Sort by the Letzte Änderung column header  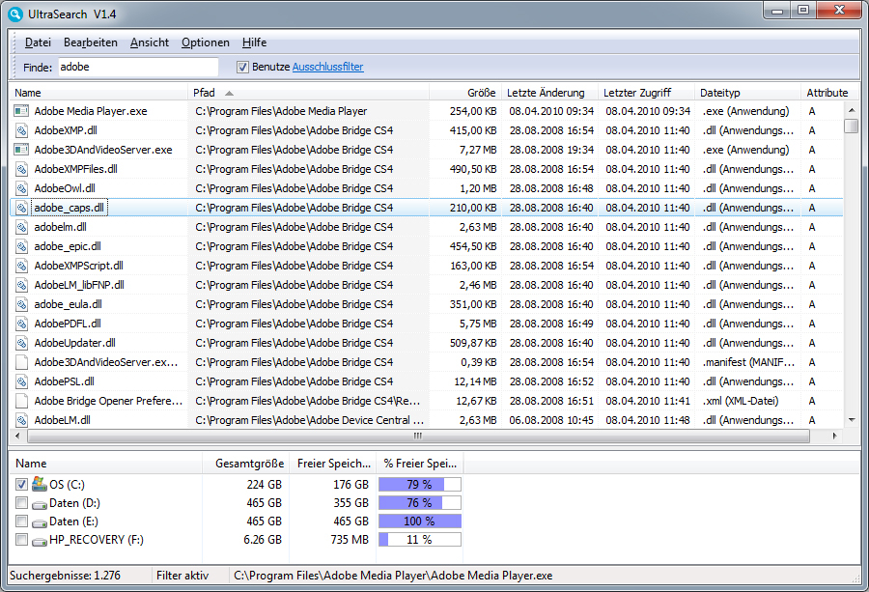(x=549, y=93)
